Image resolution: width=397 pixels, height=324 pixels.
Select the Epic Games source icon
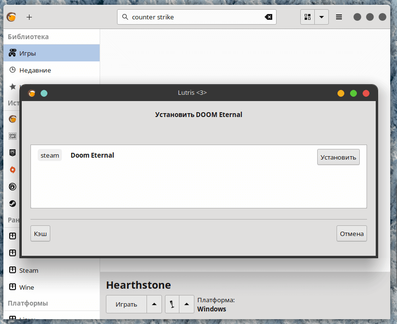point(13,153)
